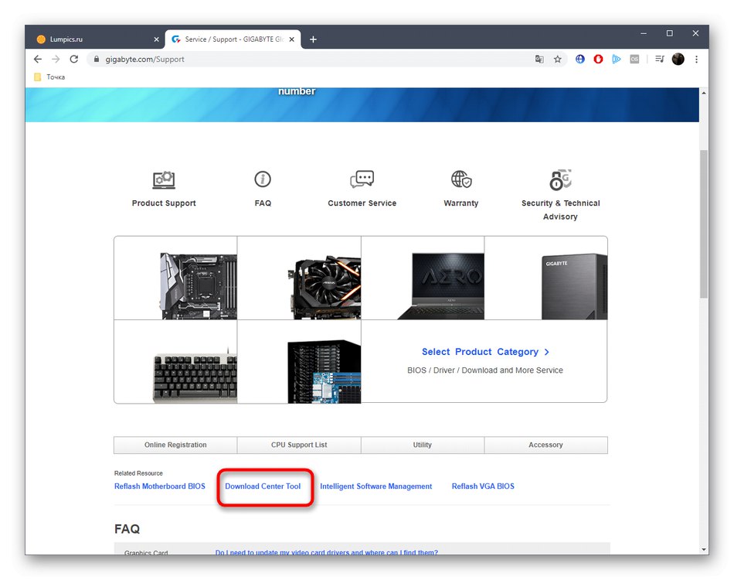Open the Accessory tab

point(545,445)
